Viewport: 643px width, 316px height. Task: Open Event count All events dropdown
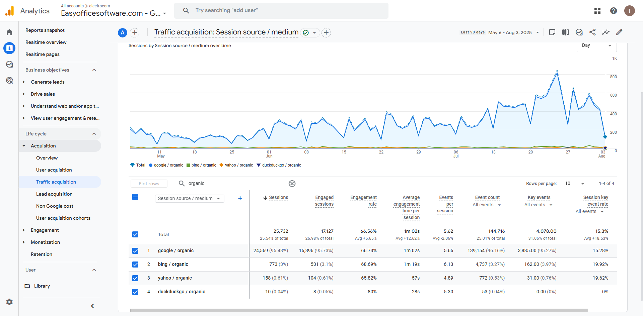coord(487,205)
